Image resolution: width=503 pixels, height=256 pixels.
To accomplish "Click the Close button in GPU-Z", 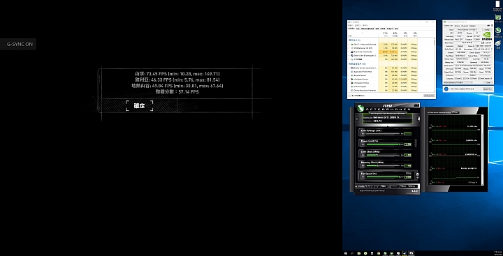I will pos(488,82).
